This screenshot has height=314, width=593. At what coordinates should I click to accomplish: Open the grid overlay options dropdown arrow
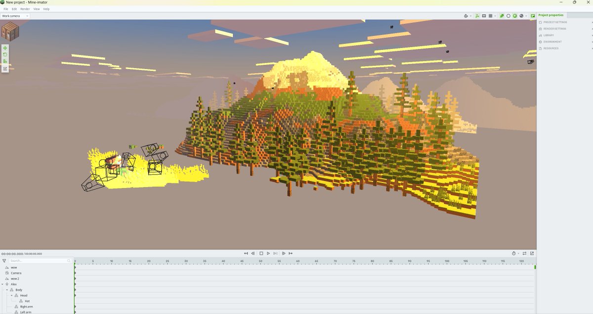tap(495, 16)
